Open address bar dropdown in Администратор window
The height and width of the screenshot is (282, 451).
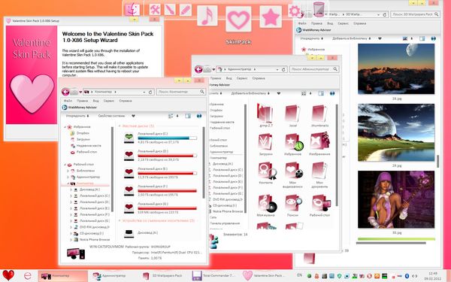[x=277, y=69]
